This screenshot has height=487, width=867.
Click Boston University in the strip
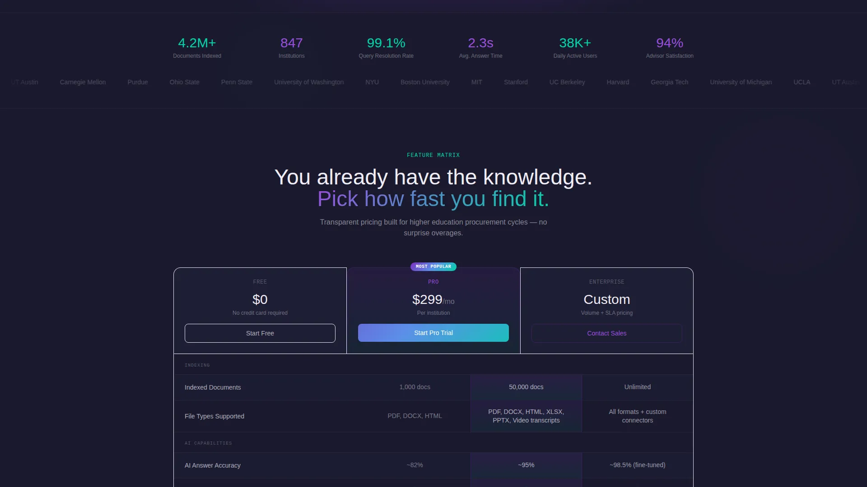point(425,82)
